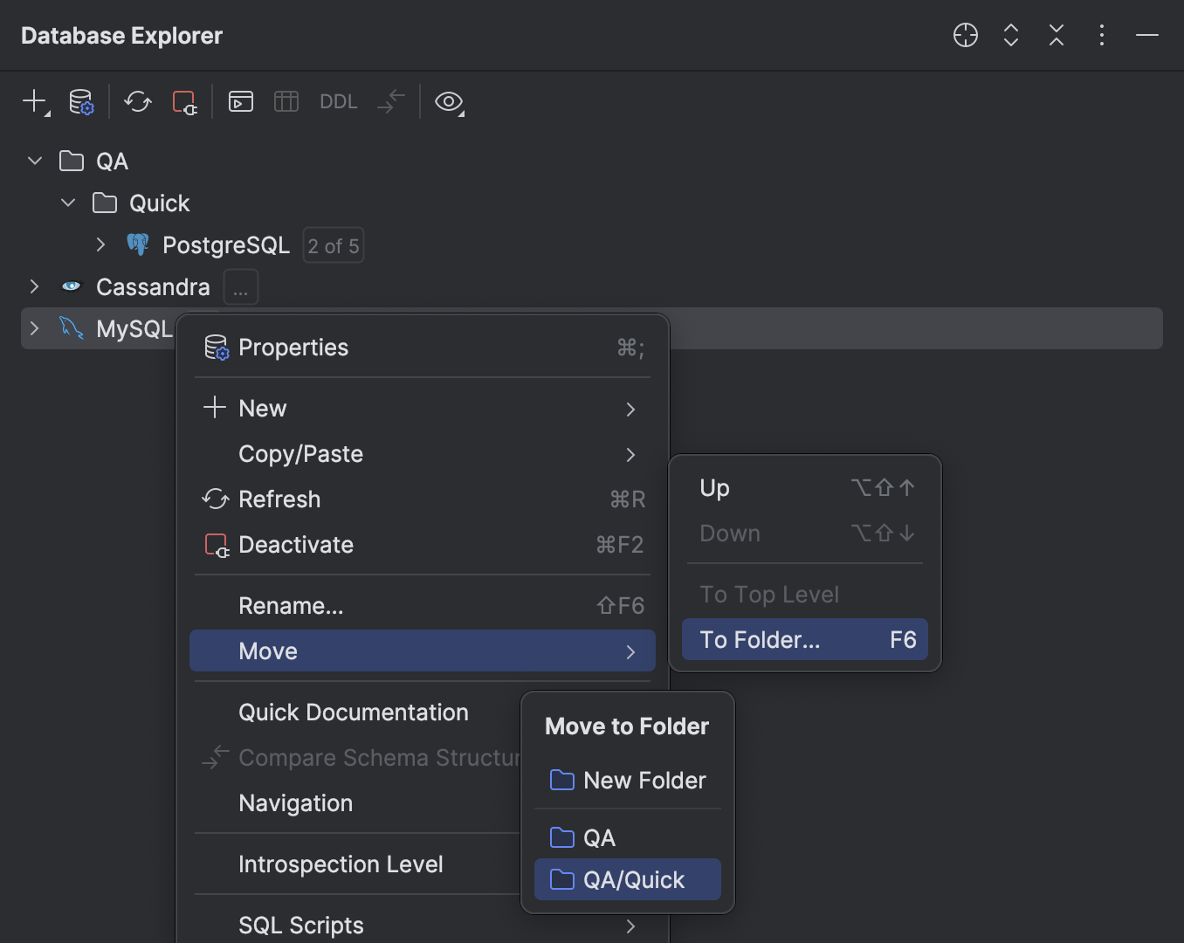
Task: Expand the PostgreSQL tree node
Action: 100,244
